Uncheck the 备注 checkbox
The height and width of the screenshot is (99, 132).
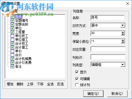point(13,67)
